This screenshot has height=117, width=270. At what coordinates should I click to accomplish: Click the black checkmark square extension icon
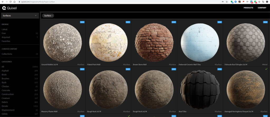pos(239,2)
